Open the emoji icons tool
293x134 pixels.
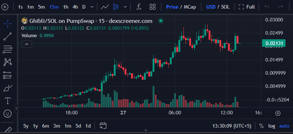click(x=8, y=114)
